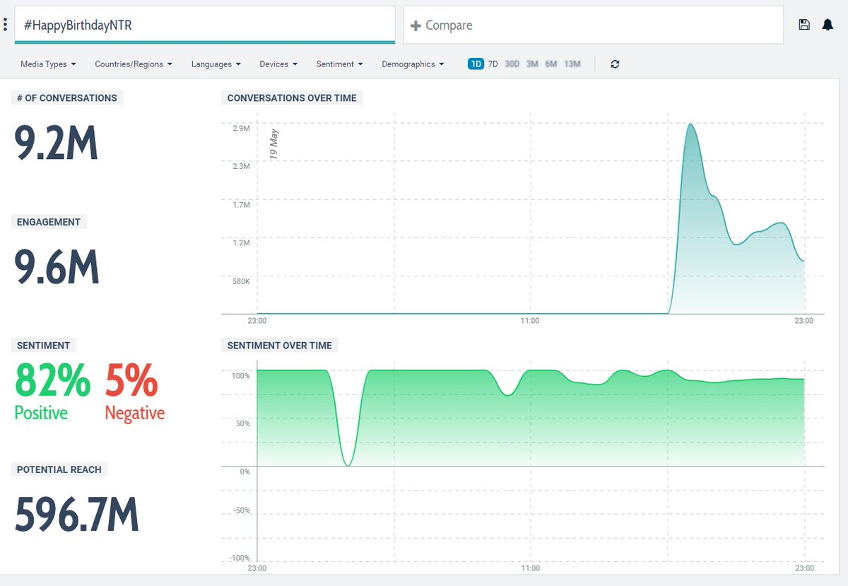The image size is (848, 586).
Task: Click the CONVERSATIONS OVER TIME heading
Action: (292, 98)
